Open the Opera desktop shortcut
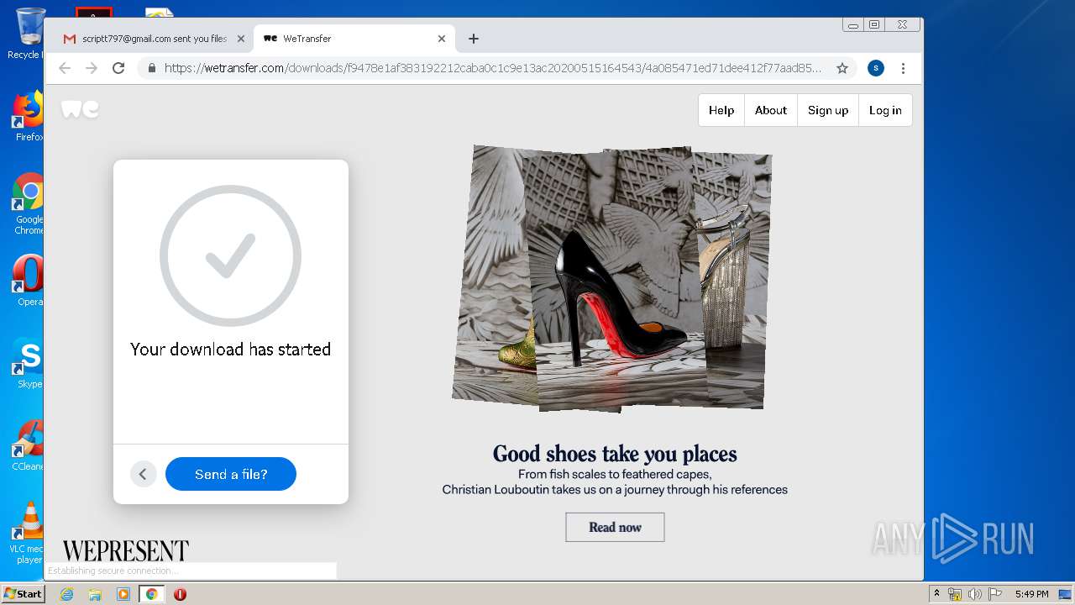Image resolution: width=1075 pixels, height=605 pixels. [28, 281]
